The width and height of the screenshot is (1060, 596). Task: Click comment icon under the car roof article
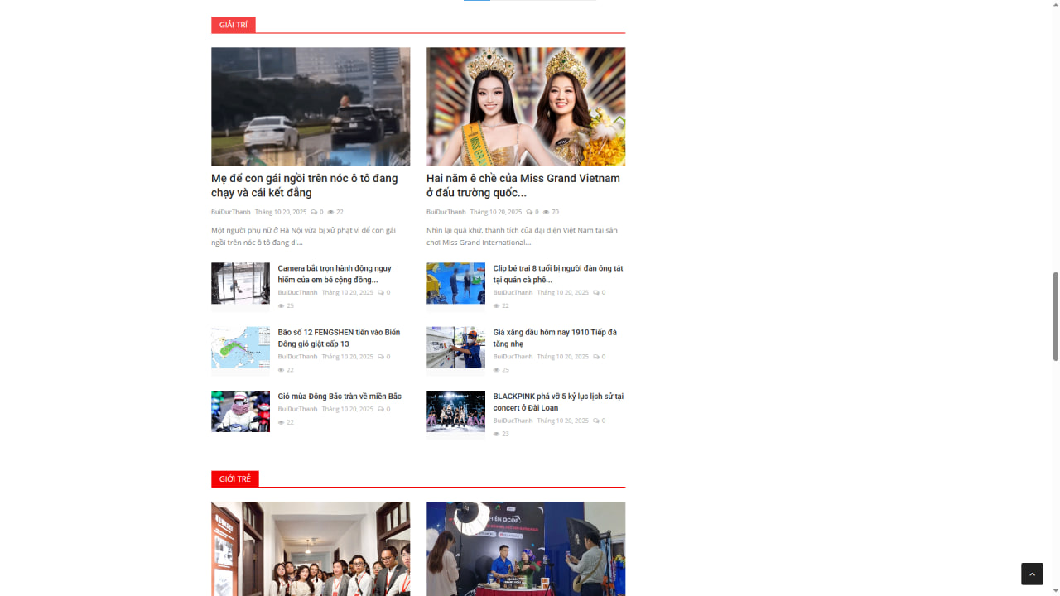click(x=314, y=213)
